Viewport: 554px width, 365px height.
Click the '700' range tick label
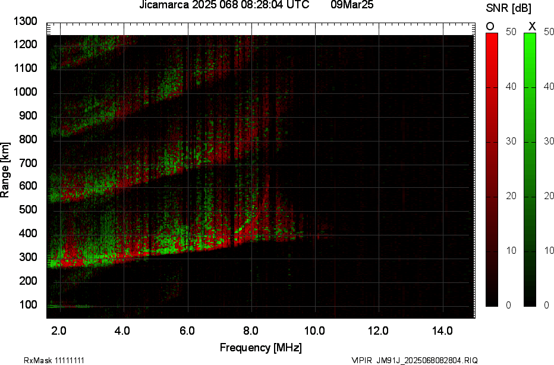pos(28,163)
